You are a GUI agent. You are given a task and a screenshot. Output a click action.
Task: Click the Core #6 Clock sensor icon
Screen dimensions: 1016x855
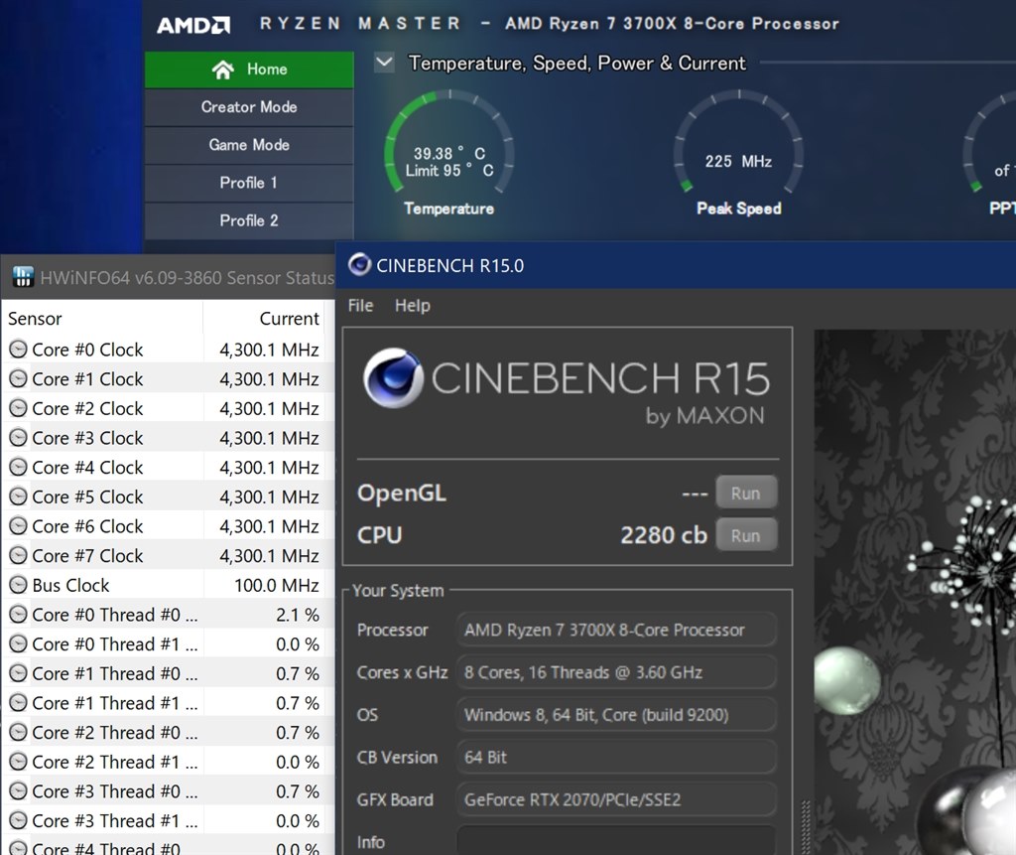point(18,526)
